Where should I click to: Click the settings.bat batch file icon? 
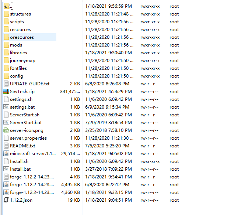[6, 107]
